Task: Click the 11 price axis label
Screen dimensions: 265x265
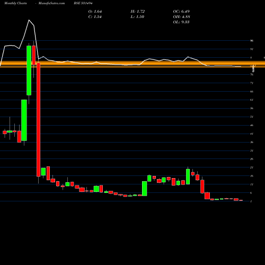Action: point(252,184)
